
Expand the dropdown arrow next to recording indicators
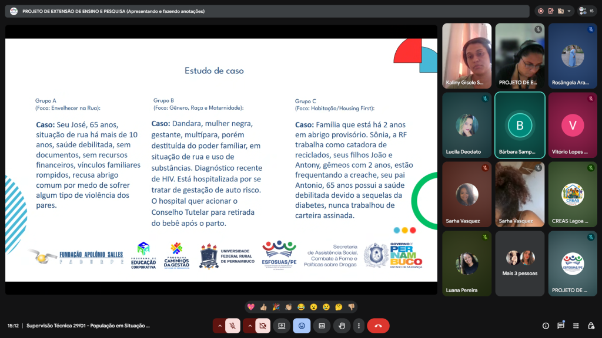569,11
